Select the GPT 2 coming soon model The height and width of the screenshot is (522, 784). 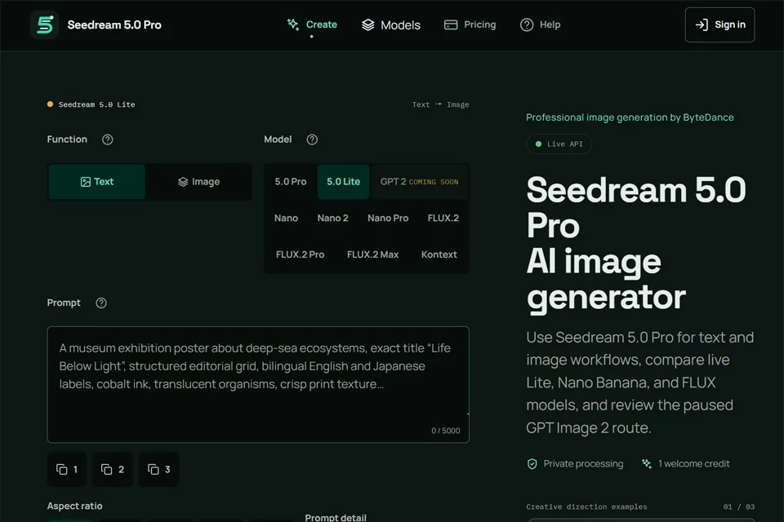pos(419,182)
